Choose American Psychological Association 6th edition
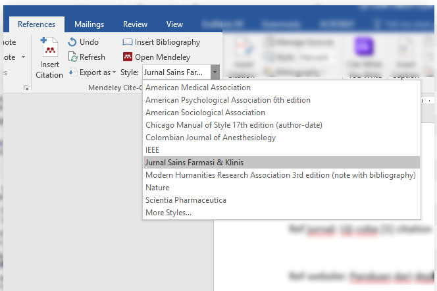Screen dimensions: 437x291 [x=228, y=100]
